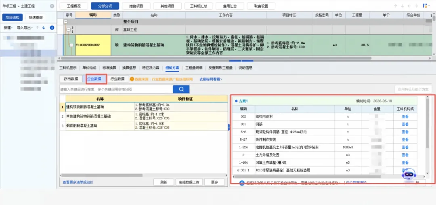Select the 存档数据 data source
The height and width of the screenshot is (205, 436).
coord(71,79)
